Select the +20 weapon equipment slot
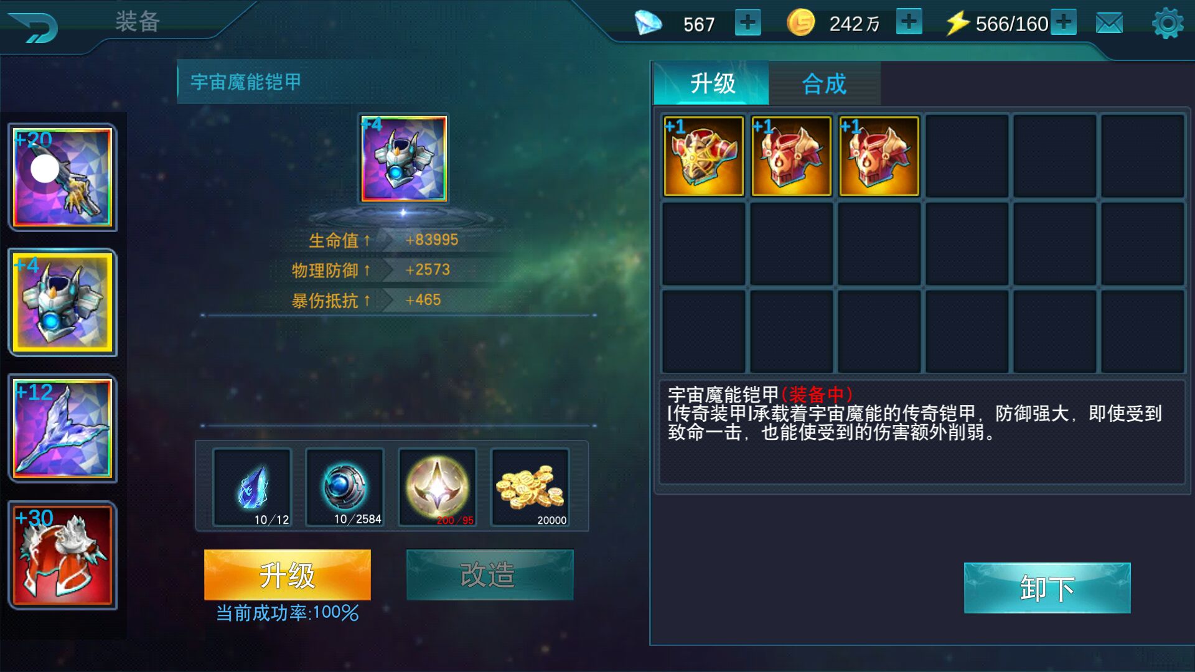The image size is (1195, 672). click(62, 177)
